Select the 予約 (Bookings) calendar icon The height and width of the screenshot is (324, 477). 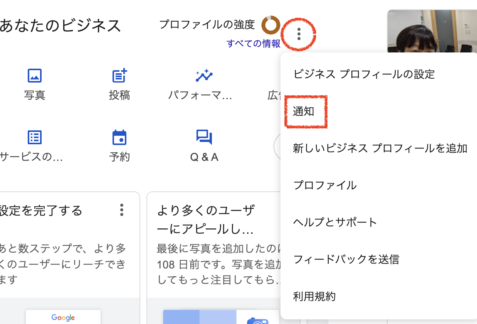[x=119, y=137]
